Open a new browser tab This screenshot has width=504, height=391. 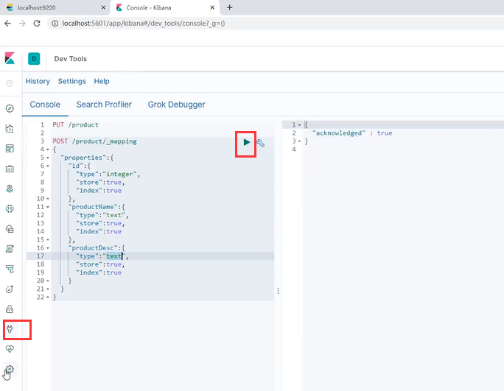click(229, 7)
